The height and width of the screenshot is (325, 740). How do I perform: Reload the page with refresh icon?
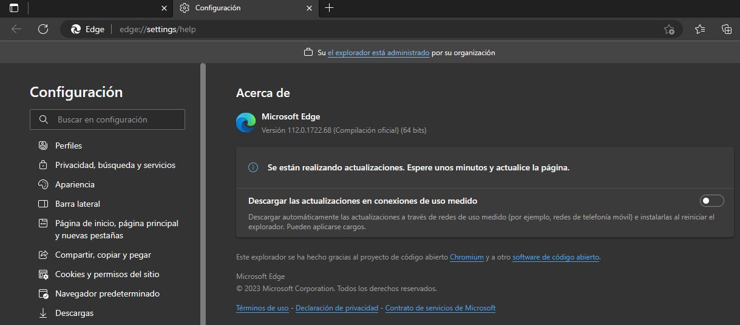[x=43, y=29]
